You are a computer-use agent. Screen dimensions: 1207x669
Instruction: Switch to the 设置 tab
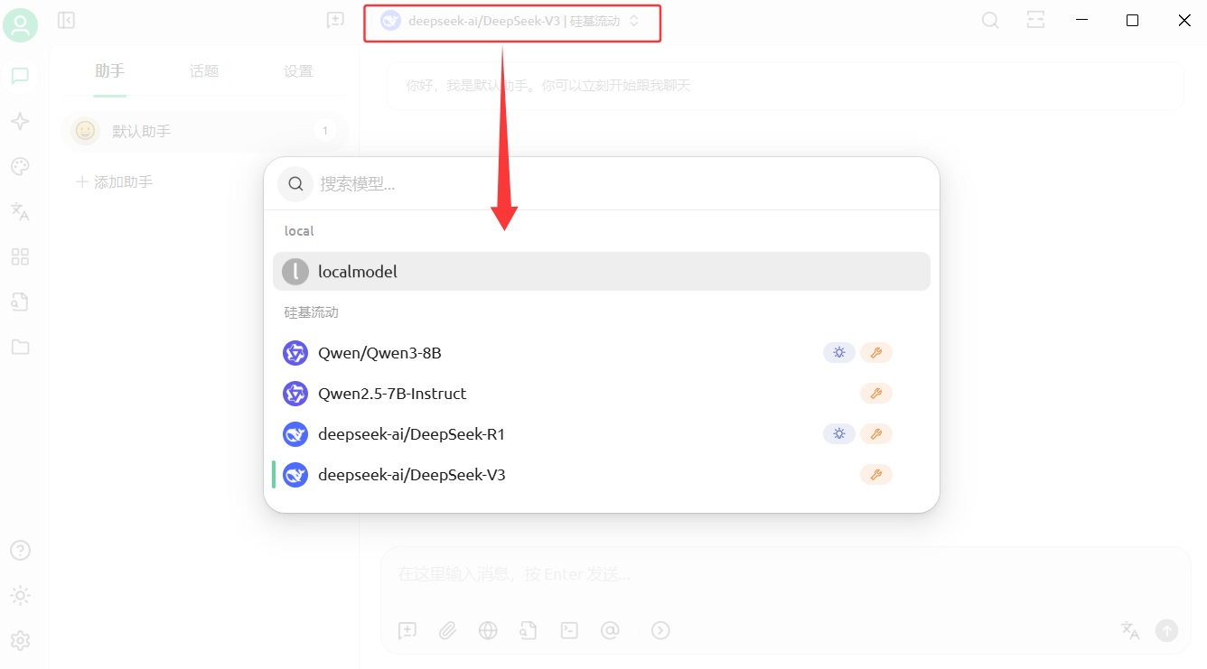pyautogui.click(x=298, y=71)
